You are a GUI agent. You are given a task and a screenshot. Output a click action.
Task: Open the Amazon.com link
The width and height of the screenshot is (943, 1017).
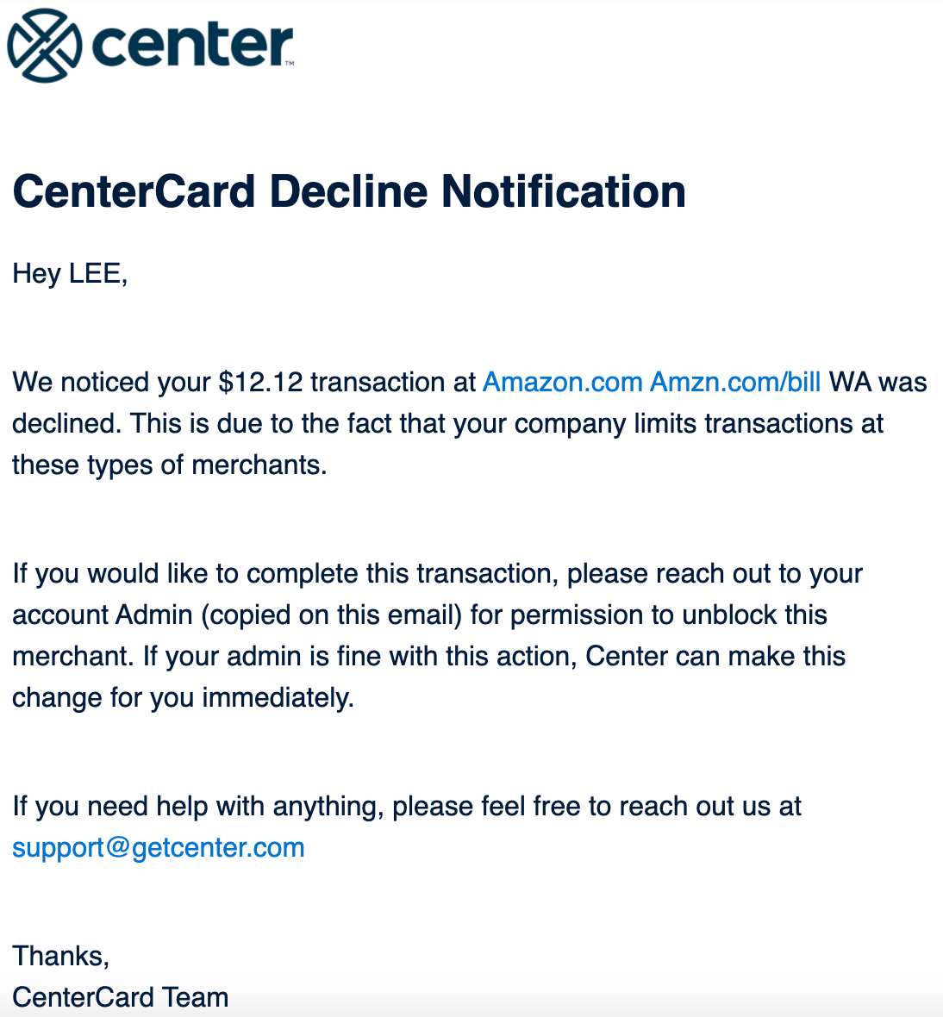[562, 382]
